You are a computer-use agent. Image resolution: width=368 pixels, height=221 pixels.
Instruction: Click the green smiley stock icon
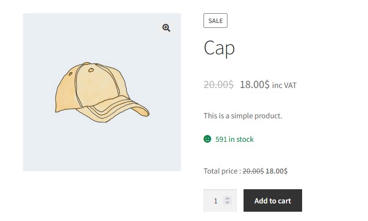point(207,139)
